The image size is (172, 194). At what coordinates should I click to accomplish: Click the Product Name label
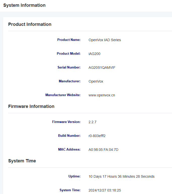point(69,40)
